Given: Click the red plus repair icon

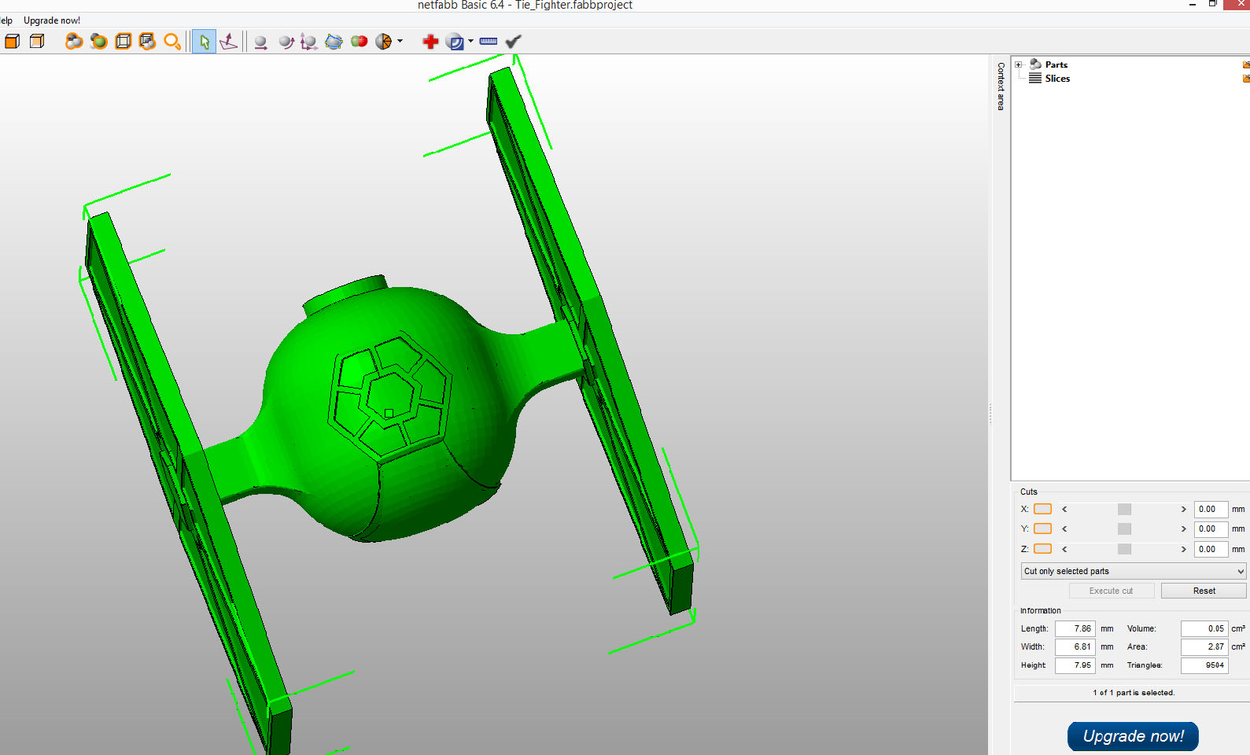Looking at the screenshot, I should [x=430, y=42].
